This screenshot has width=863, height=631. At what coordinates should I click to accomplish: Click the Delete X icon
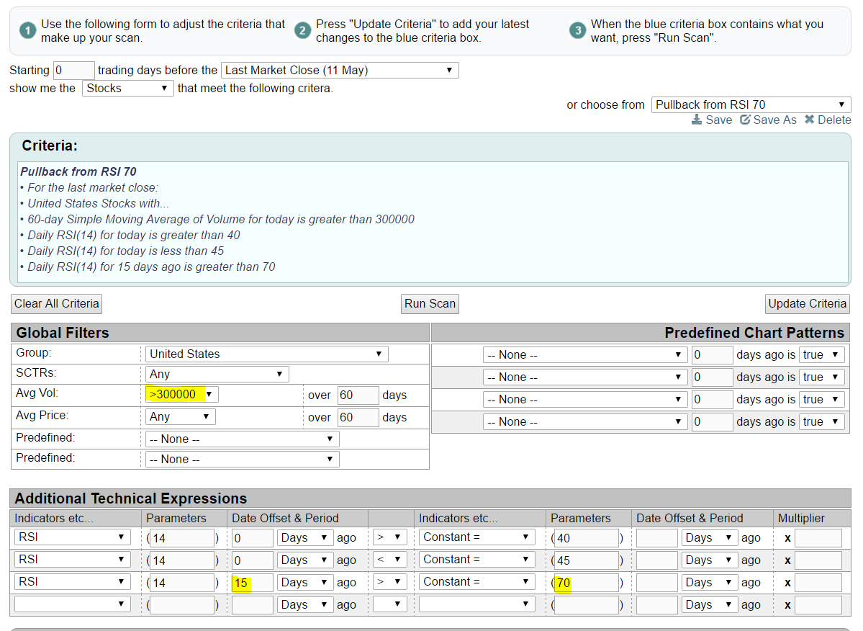[x=809, y=120]
